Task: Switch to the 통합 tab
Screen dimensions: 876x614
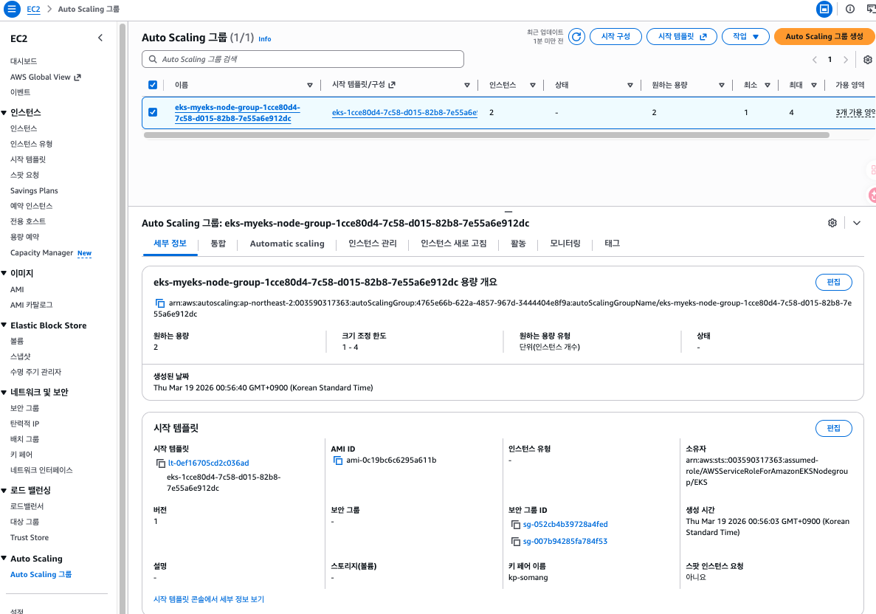Action: [x=218, y=244]
